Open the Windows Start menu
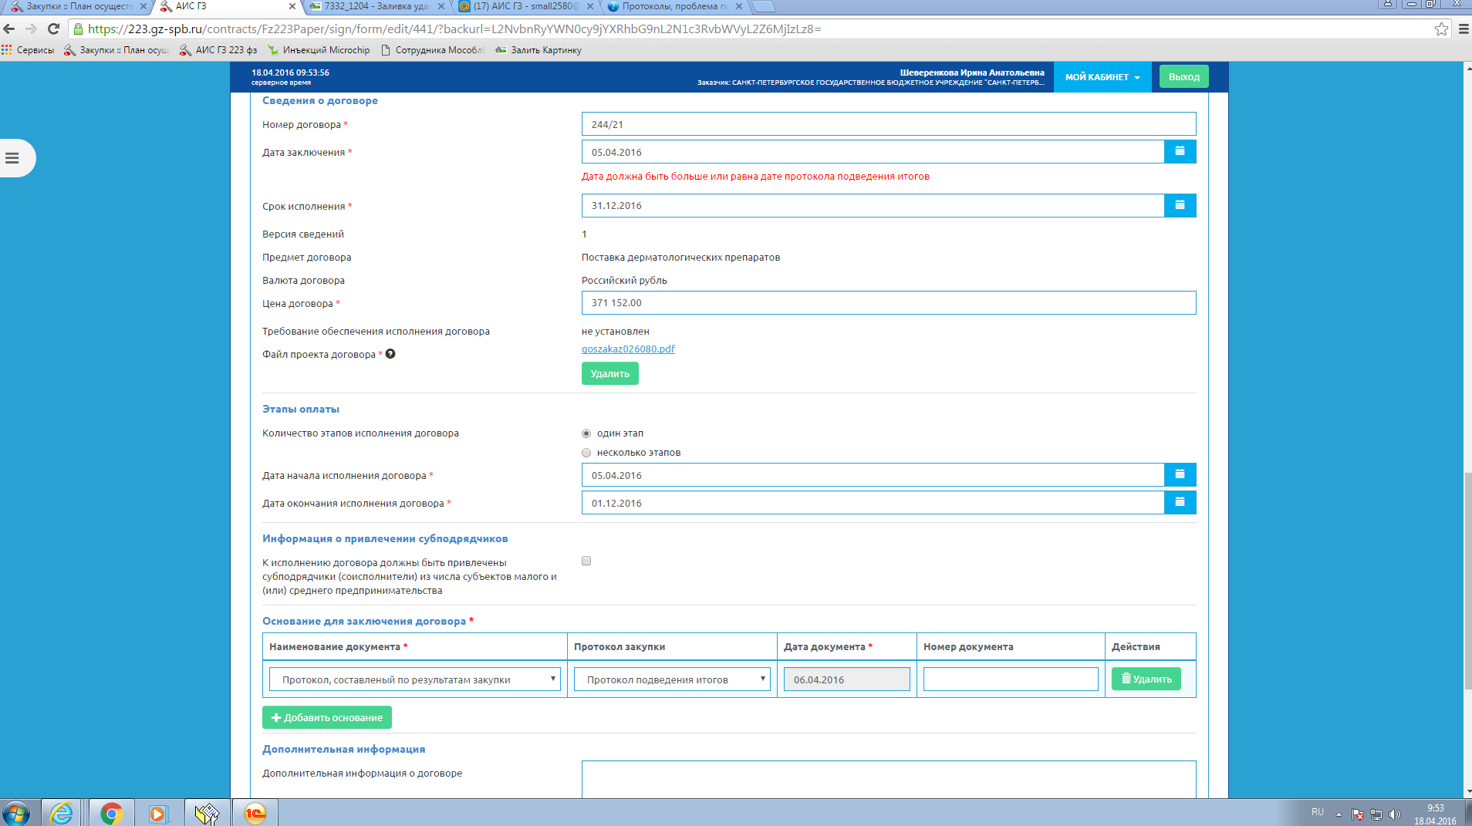The width and height of the screenshot is (1472, 826). coord(16,813)
